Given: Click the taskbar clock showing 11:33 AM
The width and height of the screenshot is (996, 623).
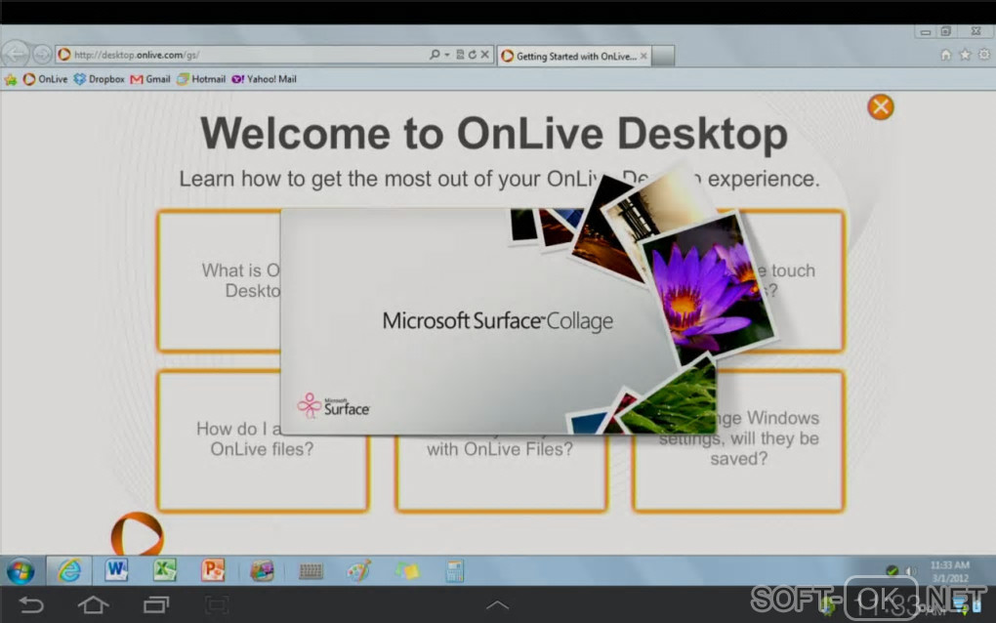Looking at the screenshot, I should point(950,571).
